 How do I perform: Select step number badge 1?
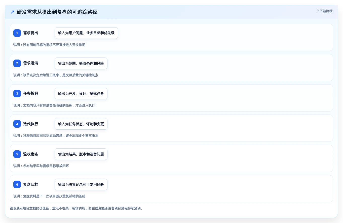[x=17, y=33]
